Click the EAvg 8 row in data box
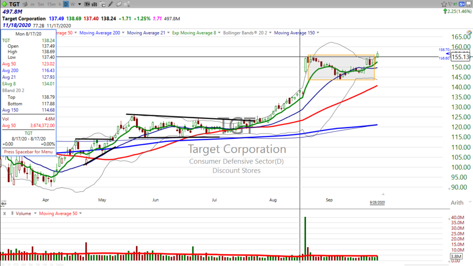473x266 pixels. pos(29,84)
